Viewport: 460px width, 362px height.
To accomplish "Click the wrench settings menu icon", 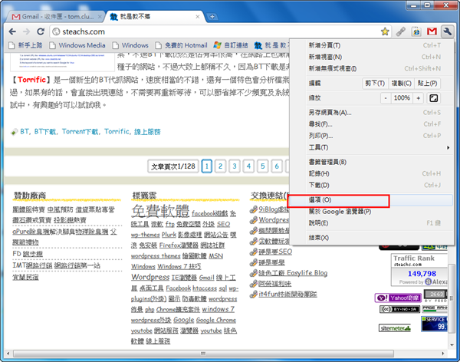I will click(448, 31).
